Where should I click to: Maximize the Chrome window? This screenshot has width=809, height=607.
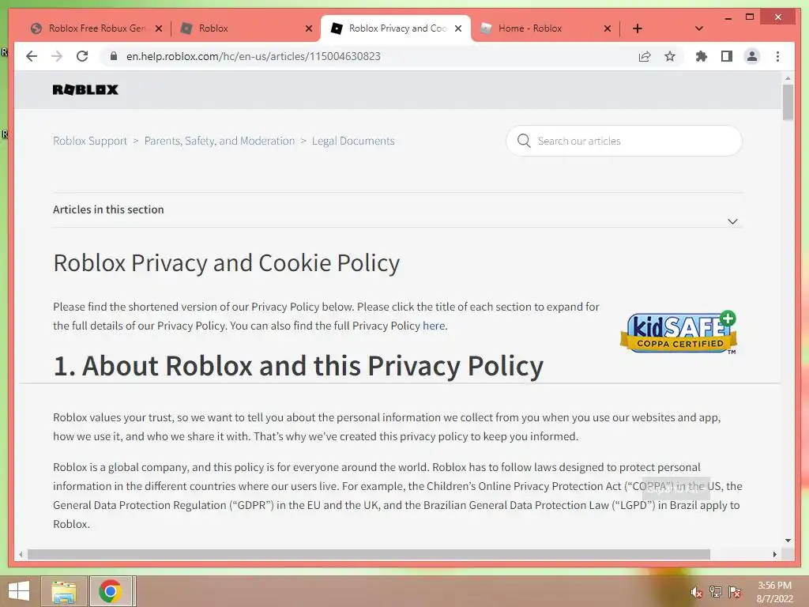tap(750, 17)
